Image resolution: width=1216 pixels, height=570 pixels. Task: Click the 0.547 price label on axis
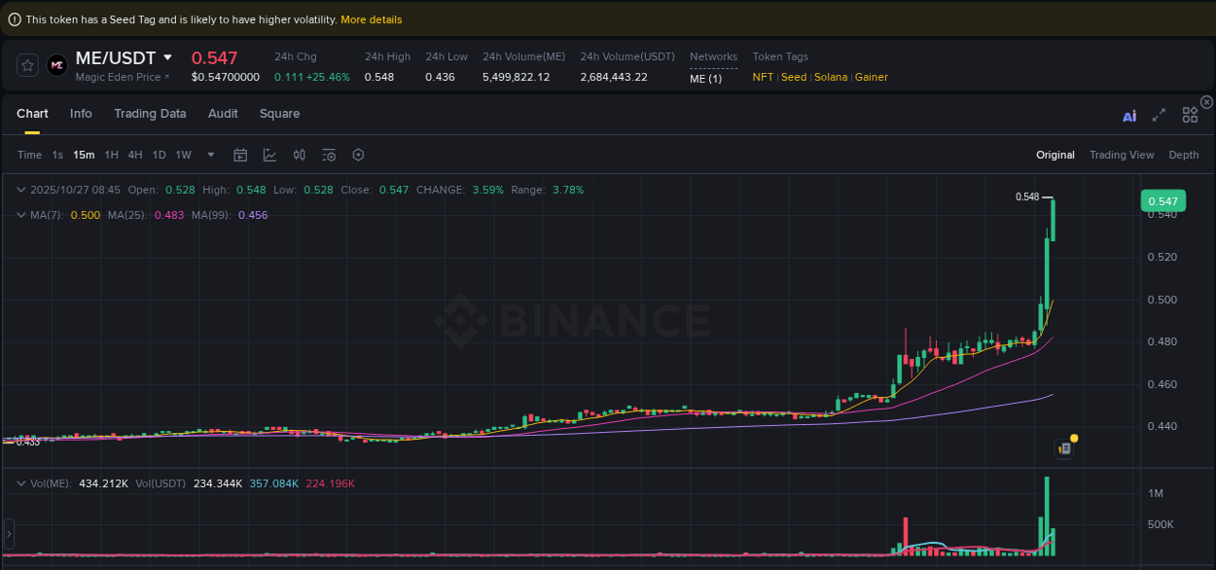point(1163,200)
